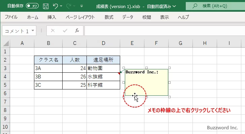
Task: Click the クラス名 header cell
Action: [48, 60]
